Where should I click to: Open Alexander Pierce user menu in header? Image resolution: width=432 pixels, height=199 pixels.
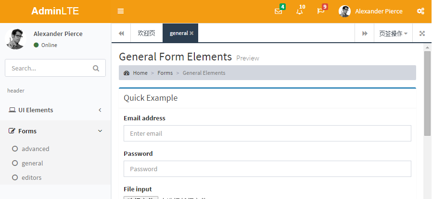click(370, 11)
